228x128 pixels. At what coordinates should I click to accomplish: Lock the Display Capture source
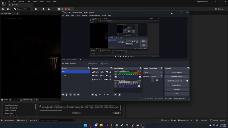click(x=110, y=72)
